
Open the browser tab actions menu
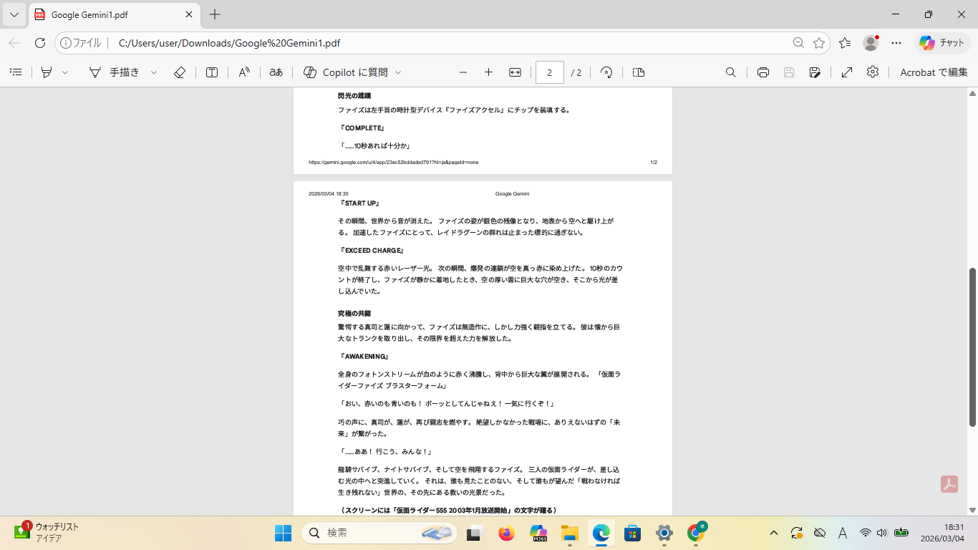(14, 14)
